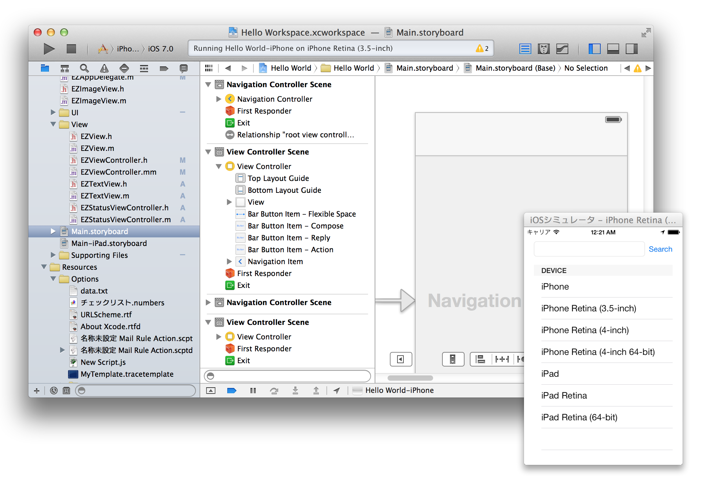Show only source-controlled files filter
711x488 pixels.
point(66,391)
